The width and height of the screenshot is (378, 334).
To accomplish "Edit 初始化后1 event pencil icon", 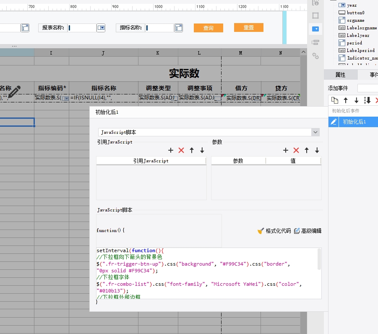I will [x=334, y=122].
